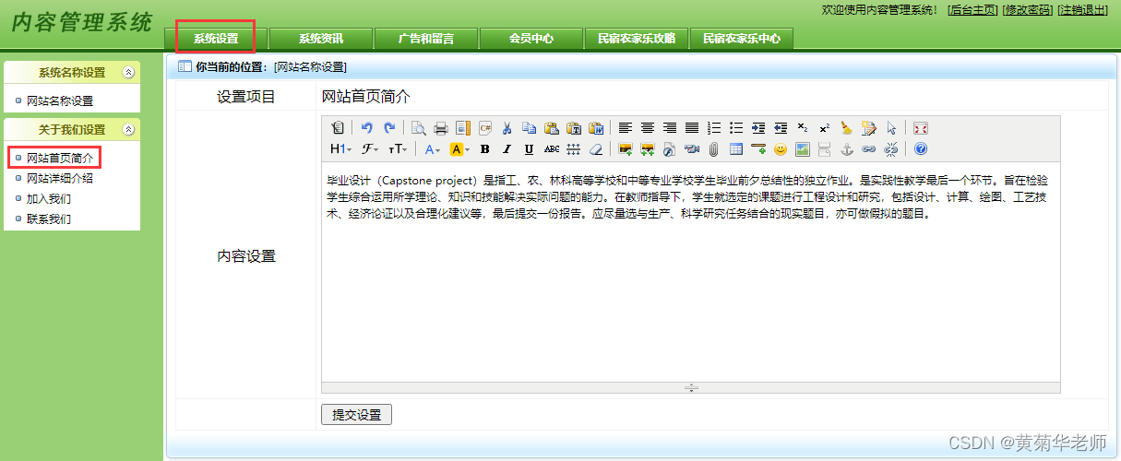This screenshot has height=461, width=1121.
Task: Cut selection with the scissors icon
Action: point(507,128)
